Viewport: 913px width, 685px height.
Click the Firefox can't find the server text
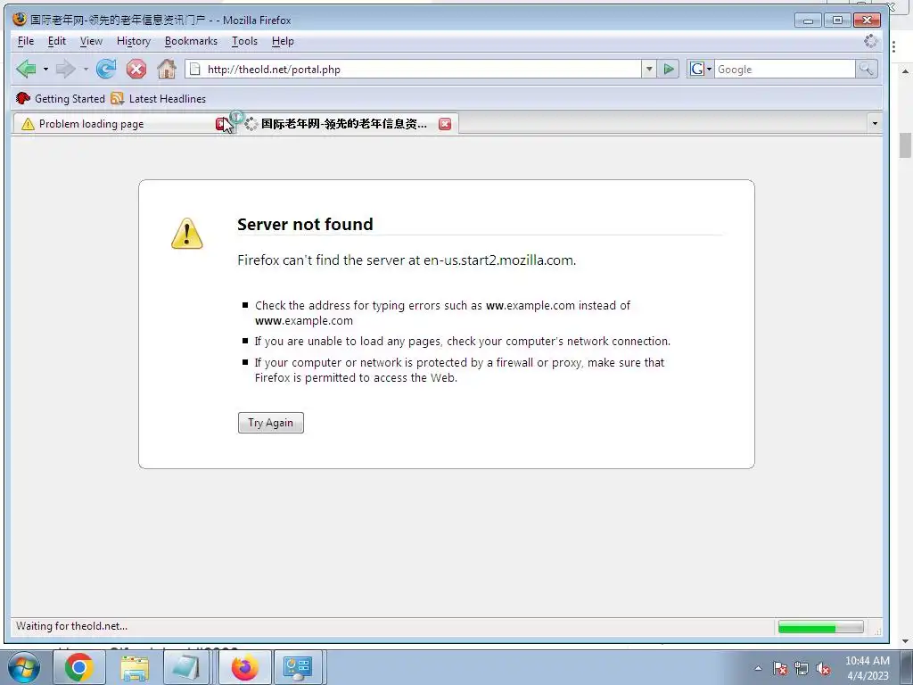407,260
